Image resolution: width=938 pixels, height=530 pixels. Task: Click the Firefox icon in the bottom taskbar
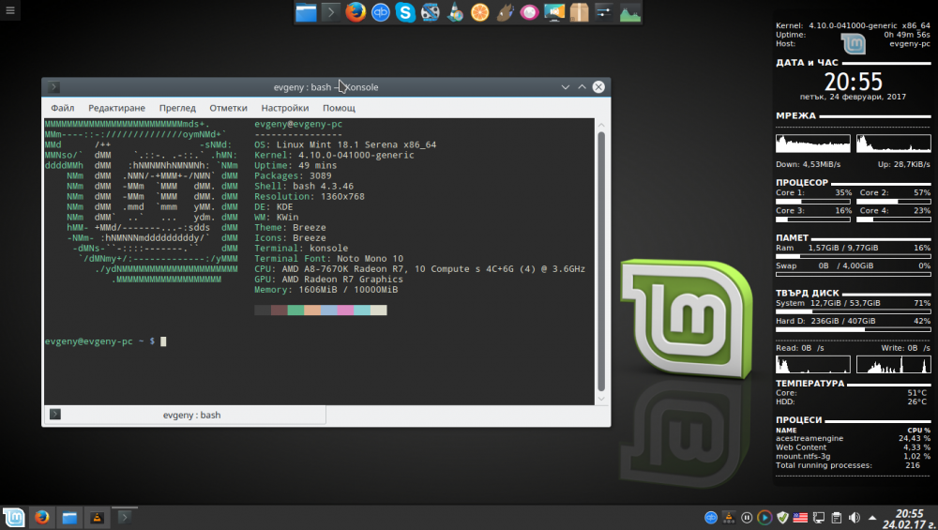[41, 518]
